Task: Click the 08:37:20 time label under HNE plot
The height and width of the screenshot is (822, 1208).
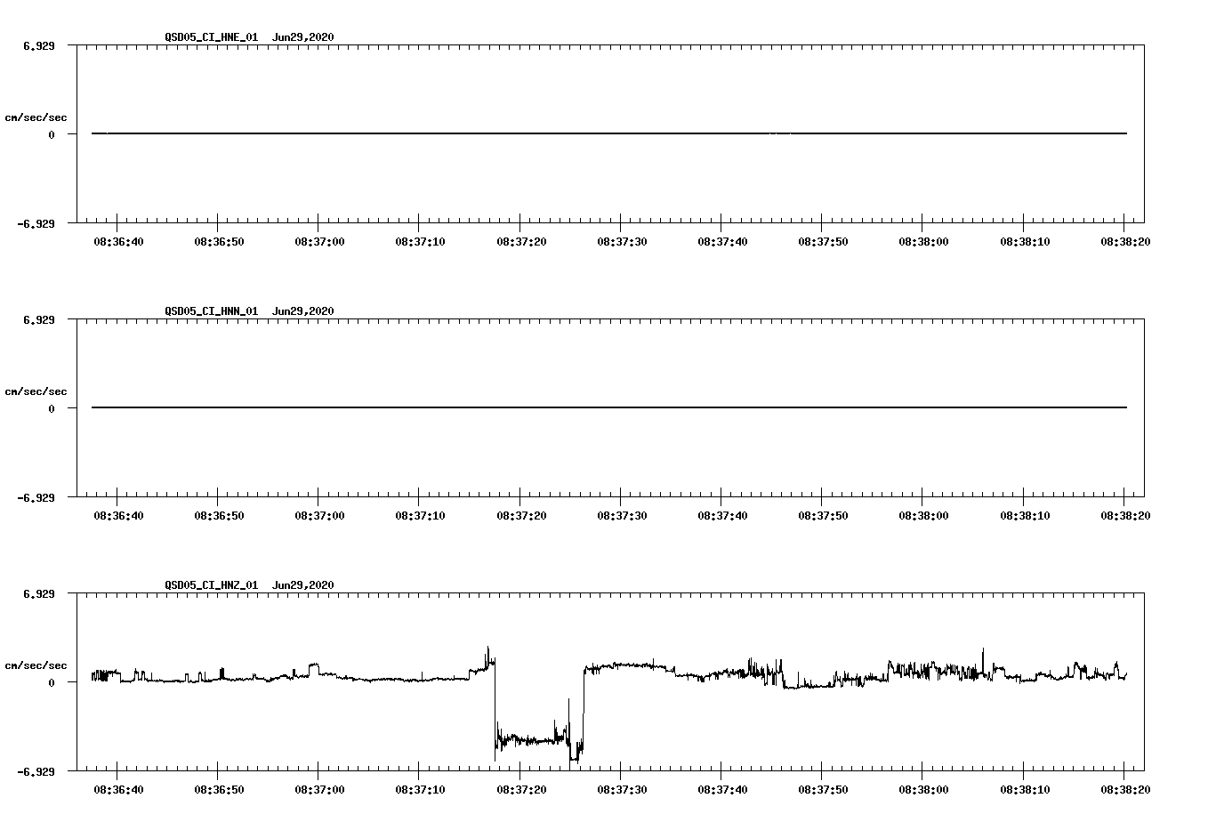Action: (521, 242)
